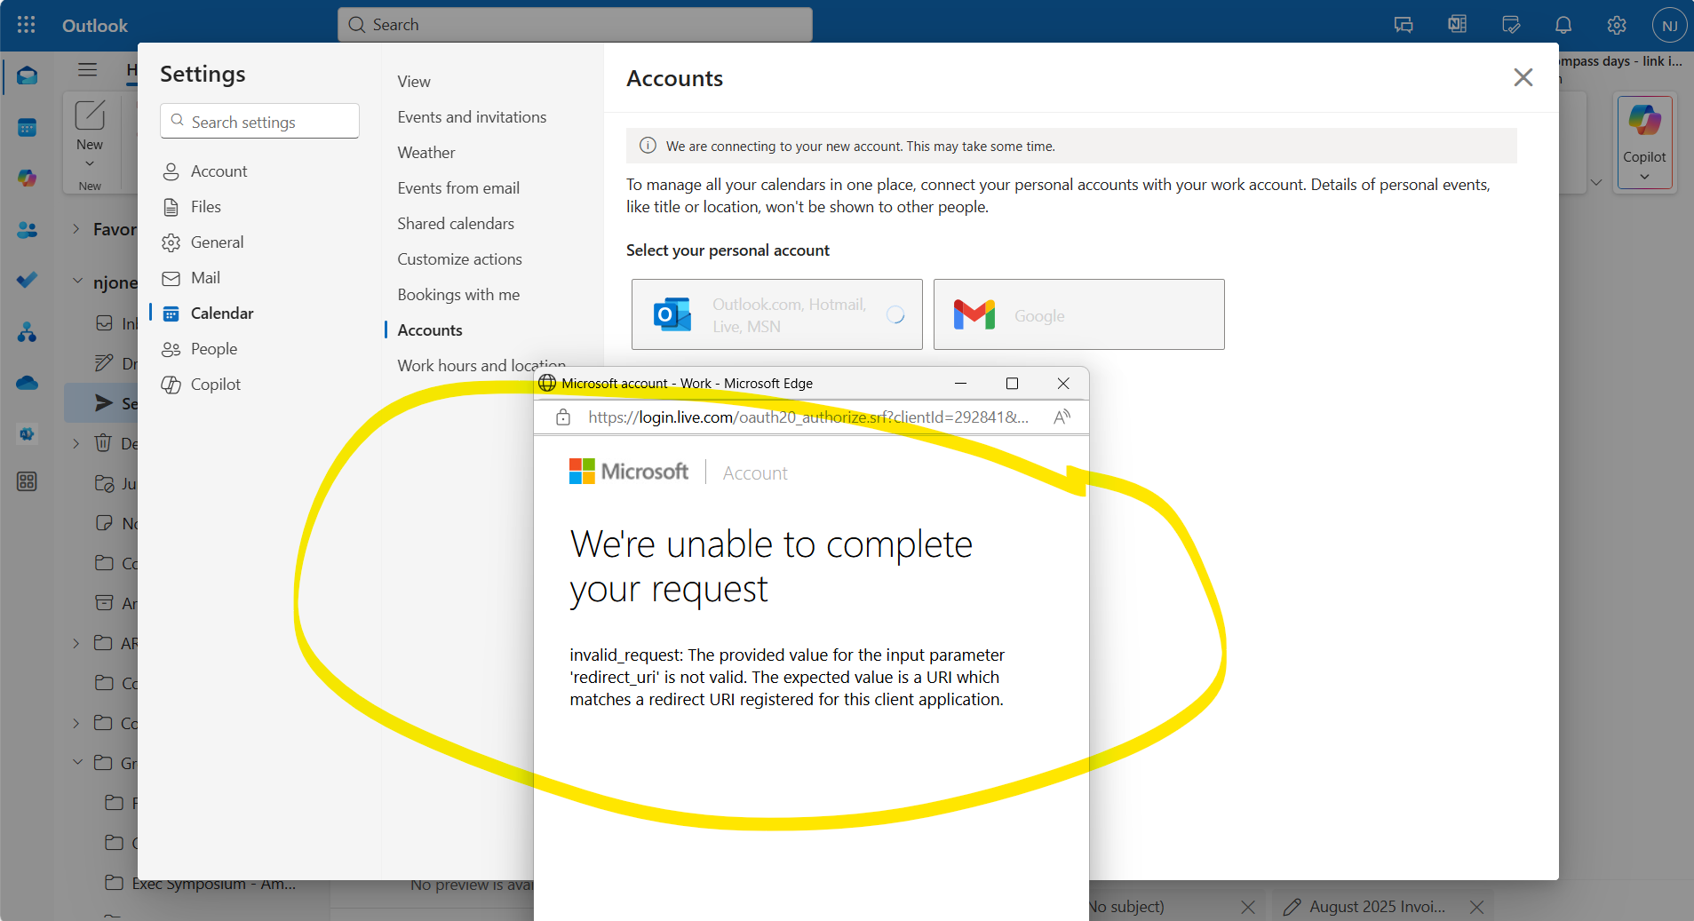
Task: Open the NJ account manager avatar
Action: coord(1669,25)
